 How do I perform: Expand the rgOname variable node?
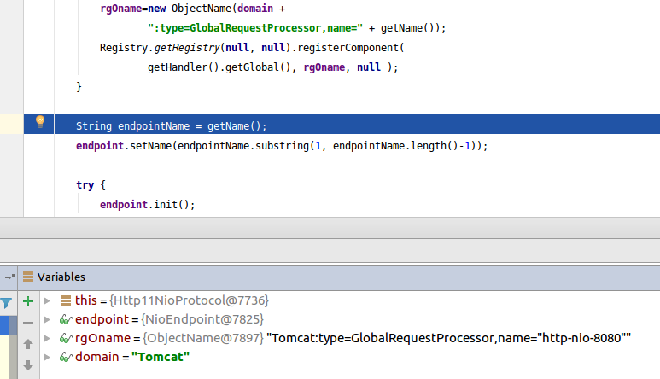(47, 338)
